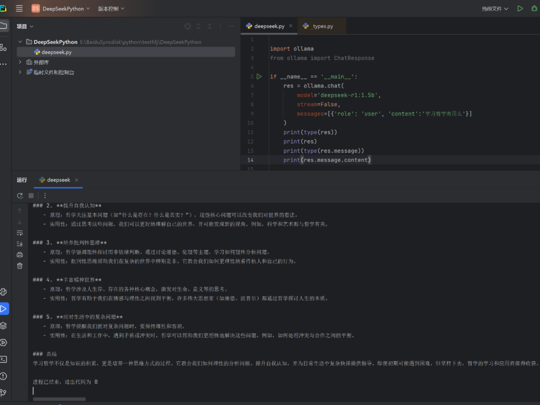Click the print icon in run toolbar
This screenshot has width=540, height=405.
pyautogui.click(x=20, y=255)
